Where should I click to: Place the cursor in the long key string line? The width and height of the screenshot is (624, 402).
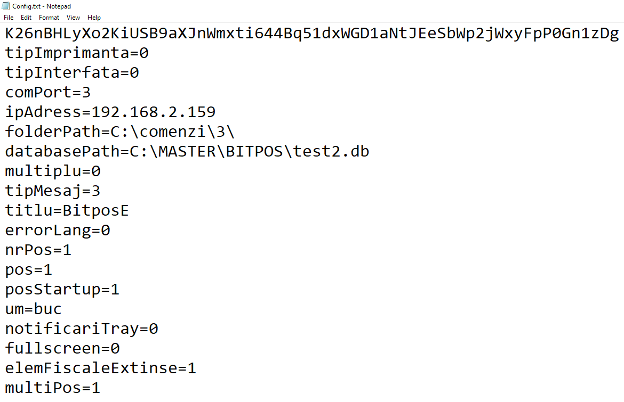tap(312, 34)
